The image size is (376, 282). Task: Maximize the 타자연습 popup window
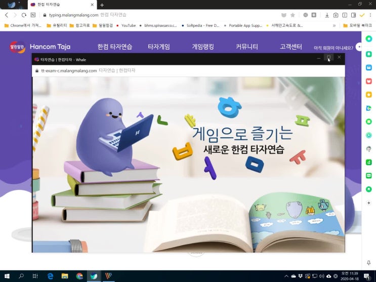coord(329,57)
